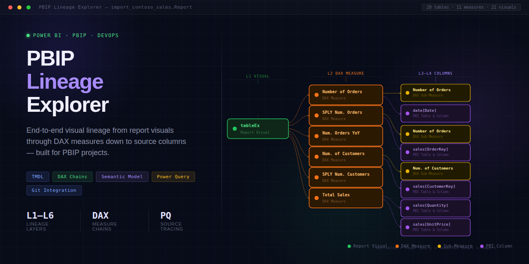Viewport: 529px width, 264px height.
Task: Click the DAX Chains pill button
Action: [72, 177]
